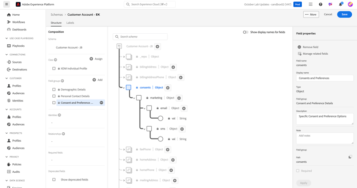Switch to the Labels tab
Screen dimensions: 357x188
pyautogui.click(x=70, y=23)
